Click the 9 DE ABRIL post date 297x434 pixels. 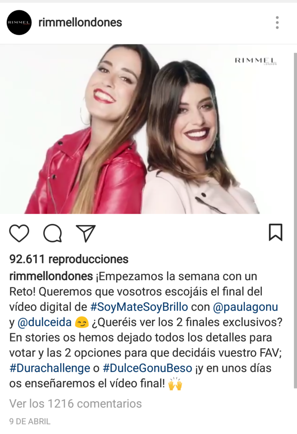[30, 422]
